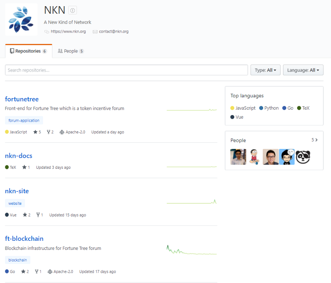
Task: Filter by TeX in Top languages
Action: pos(303,108)
